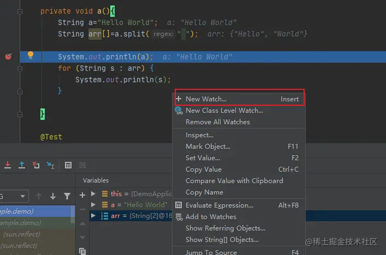Choose Evaluate Expression... in context menu
This screenshot has width=386, height=255.
pyautogui.click(x=239, y=205)
